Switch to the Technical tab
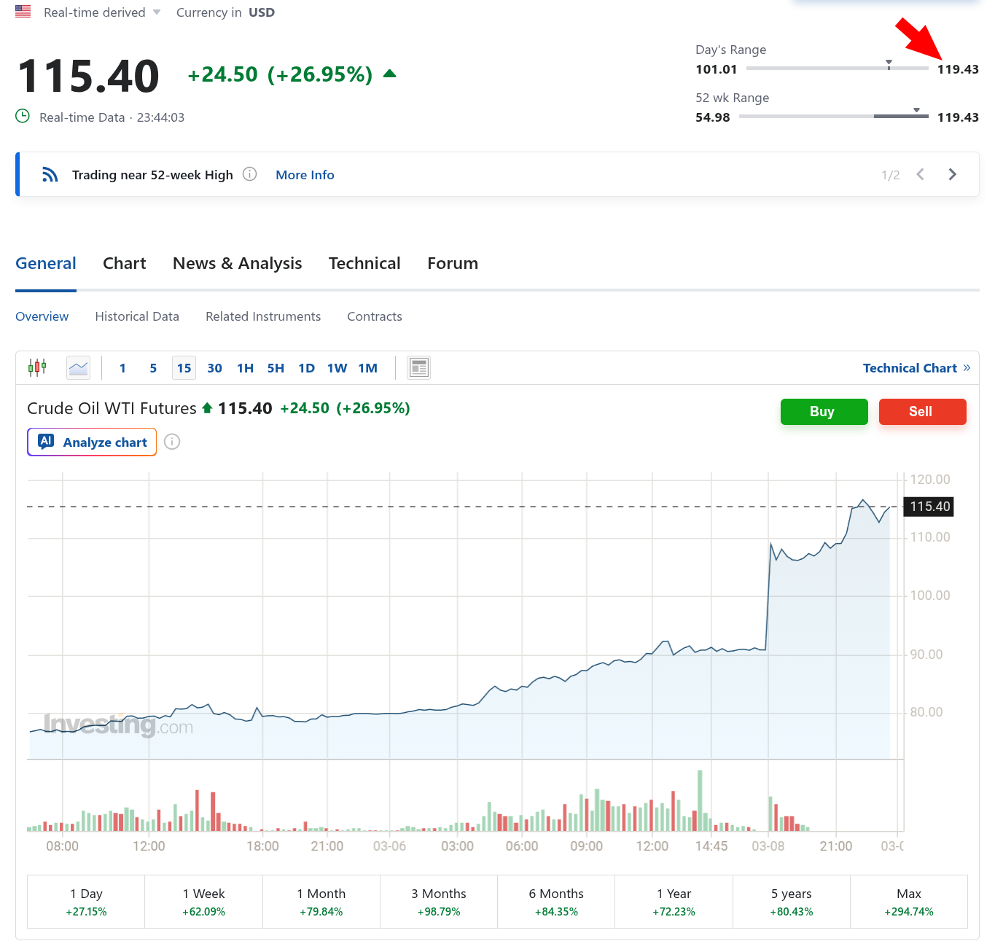Viewport: 995px width, 941px height. coord(364,263)
